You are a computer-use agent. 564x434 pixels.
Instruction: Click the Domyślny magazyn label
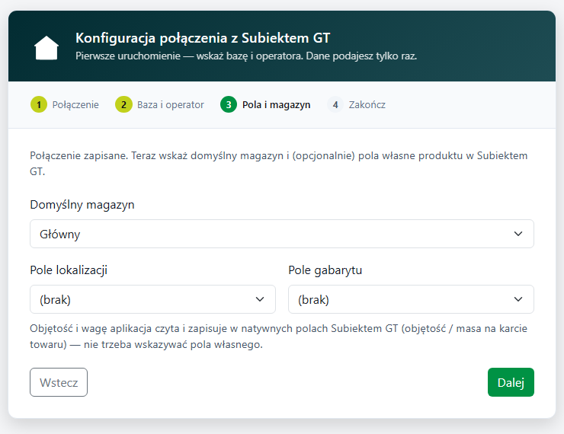[x=82, y=205]
